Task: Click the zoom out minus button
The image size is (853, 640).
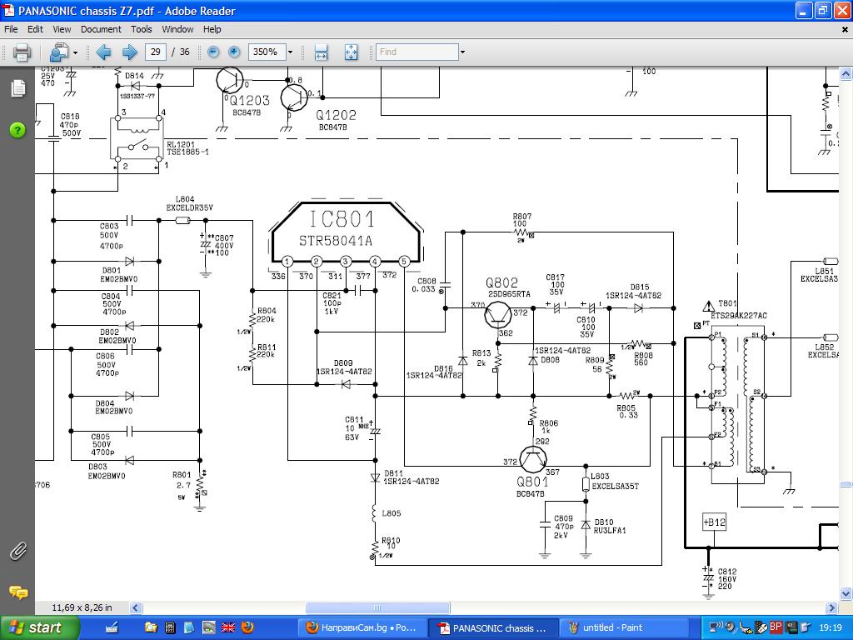Action: tap(213, 52)
